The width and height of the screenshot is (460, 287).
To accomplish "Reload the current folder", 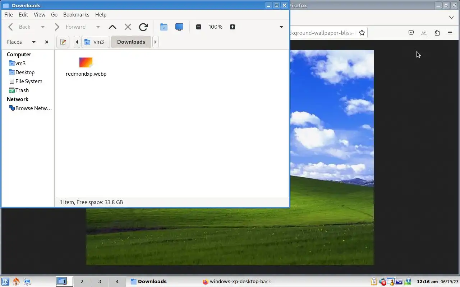I will pos(143,27).
